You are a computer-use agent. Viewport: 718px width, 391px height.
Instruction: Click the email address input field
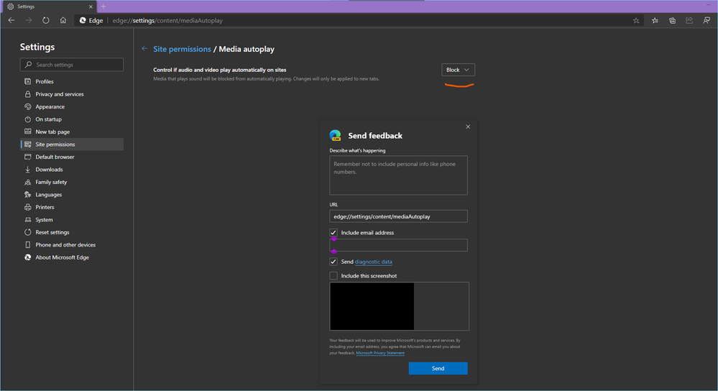pos(398,245)
